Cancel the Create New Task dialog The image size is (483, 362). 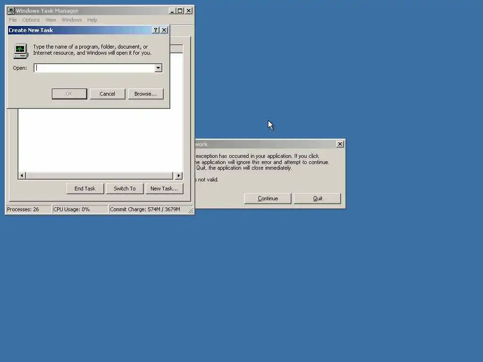pos(107,94)
